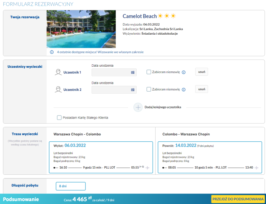Remove Uczestnik 1 with 'usuń' button
Image resolution: width=266 pixels, height=204 pixels.
tap(201, 72)
